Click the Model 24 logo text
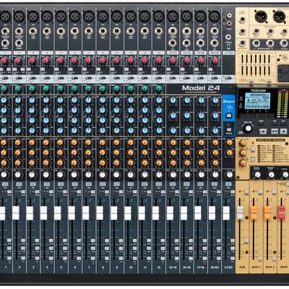Viewport: 289px width, 289px height. [201, 88]
